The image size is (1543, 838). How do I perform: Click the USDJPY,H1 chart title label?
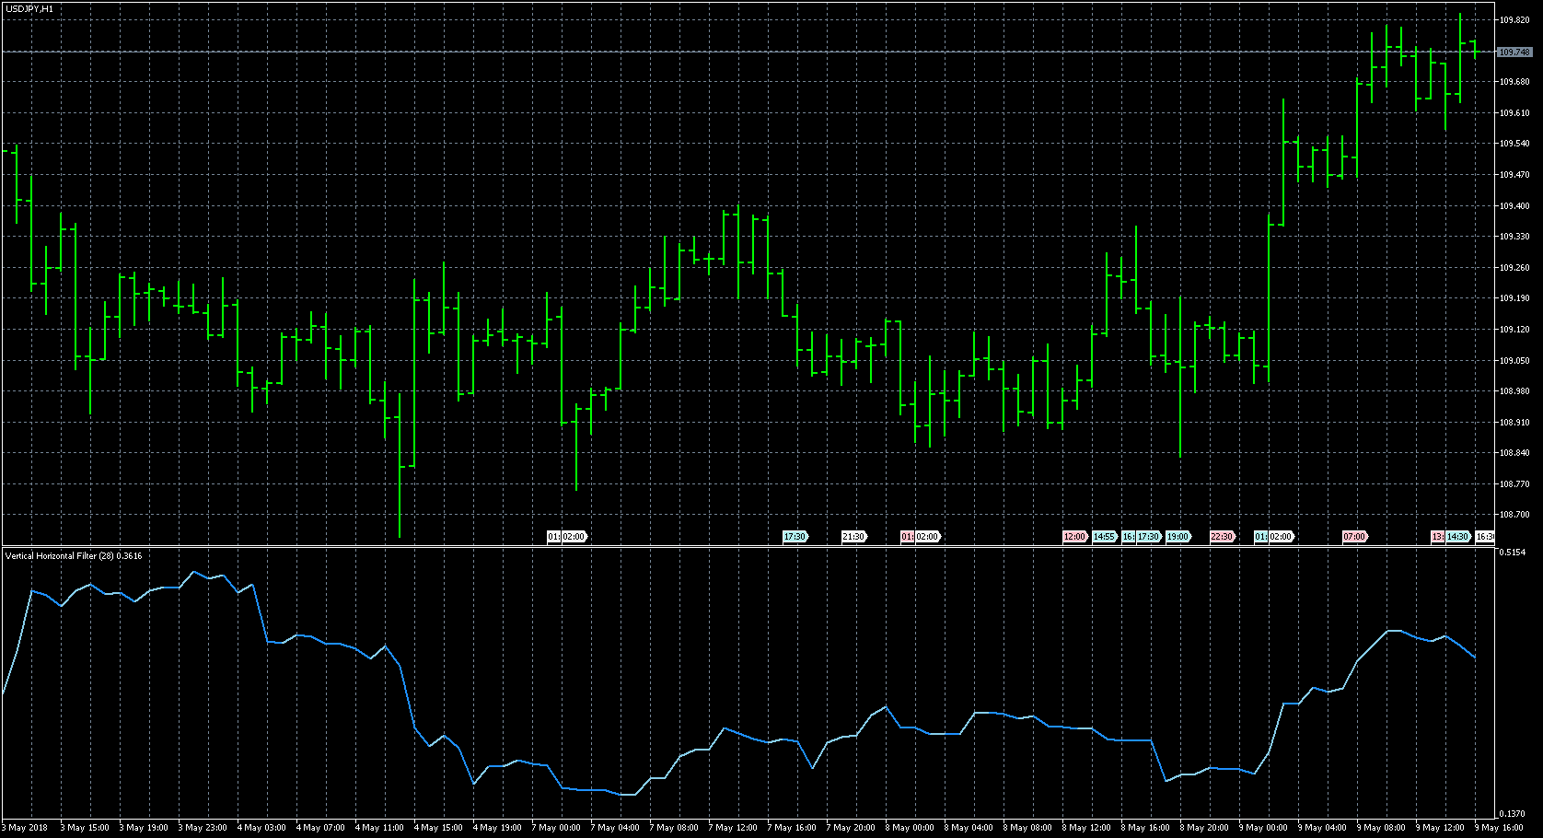(x=29, y=8)
